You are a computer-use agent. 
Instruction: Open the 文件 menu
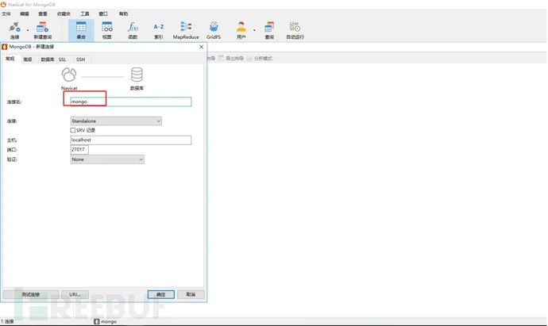coord(6,13)
